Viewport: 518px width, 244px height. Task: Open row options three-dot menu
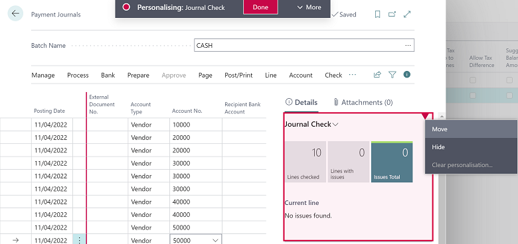[x=79, y=241]
